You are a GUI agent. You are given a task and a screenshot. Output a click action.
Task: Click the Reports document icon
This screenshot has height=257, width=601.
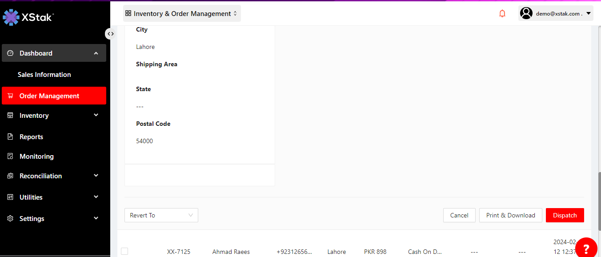click(x=11, y=137)
